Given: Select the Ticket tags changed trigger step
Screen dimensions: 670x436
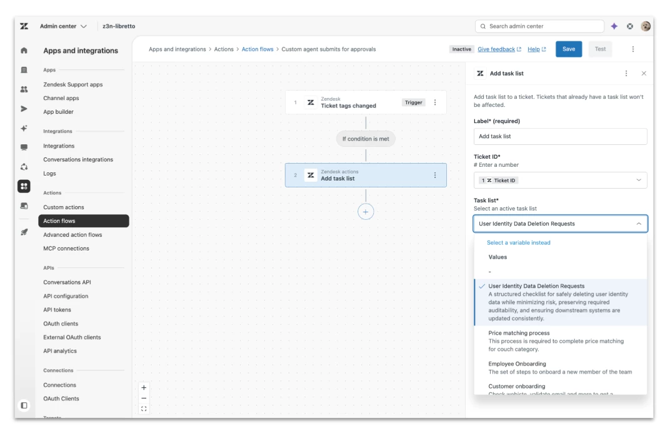Looking at the screenshot, I should point(366,102).
